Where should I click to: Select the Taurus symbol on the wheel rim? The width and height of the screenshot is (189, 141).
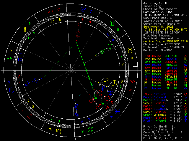click(130, 51)
